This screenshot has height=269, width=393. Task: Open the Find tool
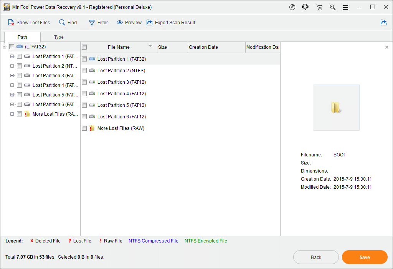click(x=61, y=22)
